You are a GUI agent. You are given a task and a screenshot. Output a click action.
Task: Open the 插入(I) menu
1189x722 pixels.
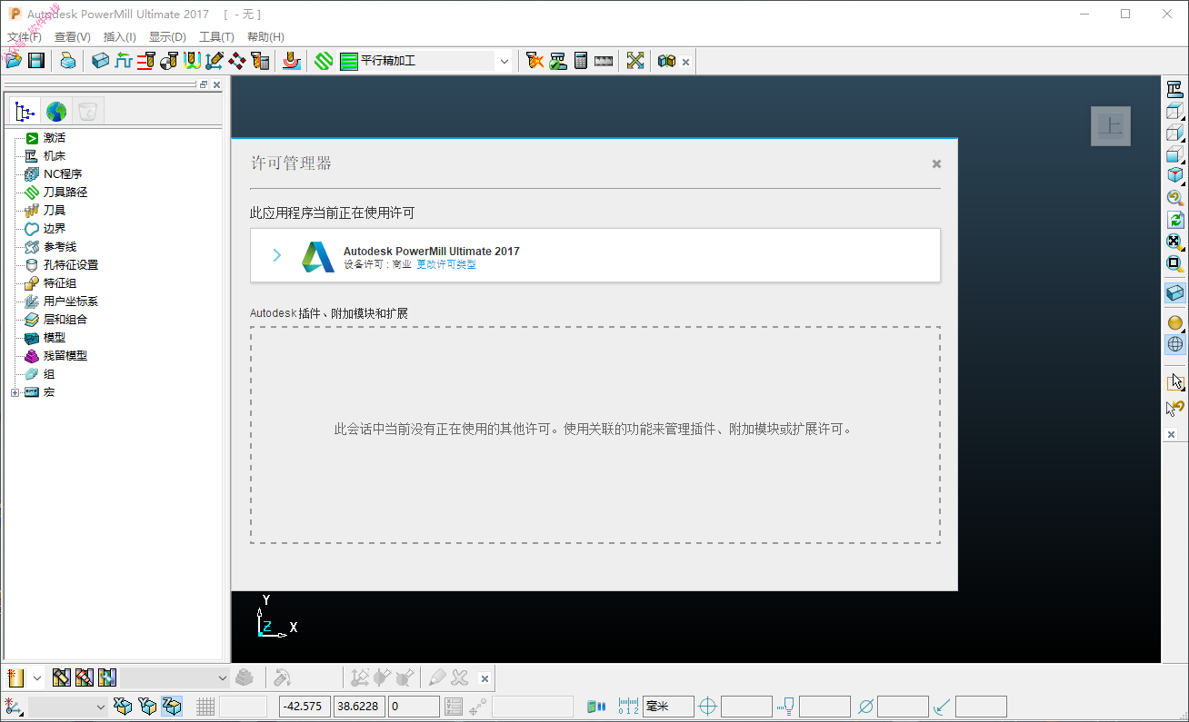tap(120, 37)
